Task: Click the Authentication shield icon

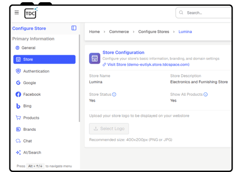Action: (x=18, y=71)
